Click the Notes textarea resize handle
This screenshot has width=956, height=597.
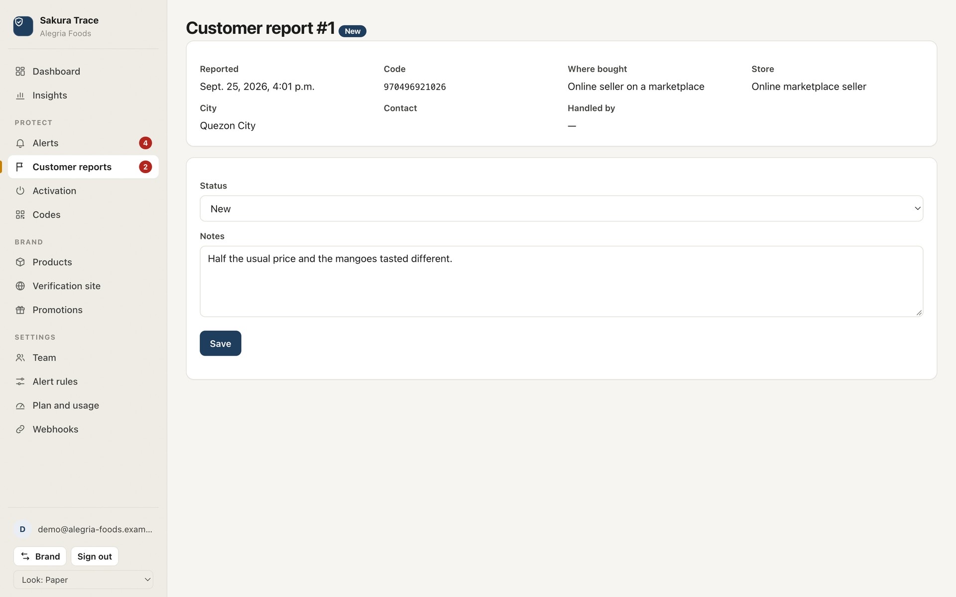[919, 312]
